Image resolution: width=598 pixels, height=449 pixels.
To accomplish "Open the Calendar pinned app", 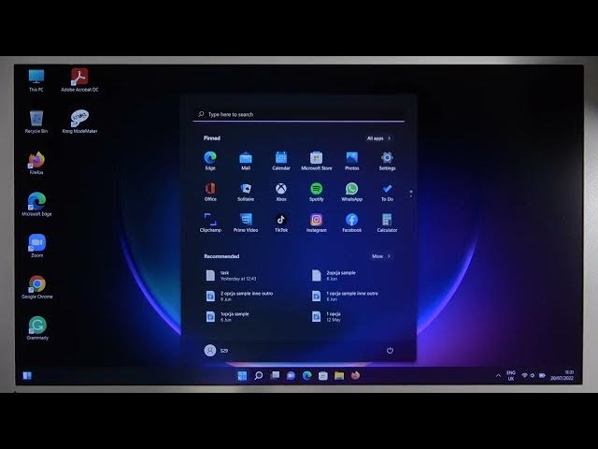I will [x=281, y=161].
